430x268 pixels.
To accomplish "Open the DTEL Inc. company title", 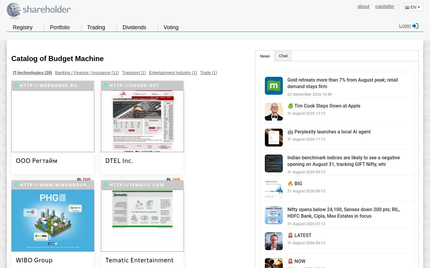I will click(x=119, y=161).
